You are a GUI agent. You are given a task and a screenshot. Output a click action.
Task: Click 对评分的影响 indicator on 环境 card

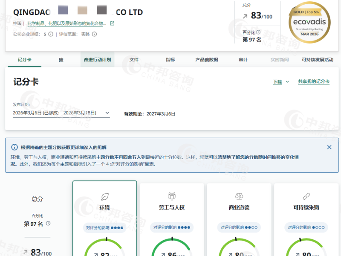pyautogui.click(x=104, y=228)
